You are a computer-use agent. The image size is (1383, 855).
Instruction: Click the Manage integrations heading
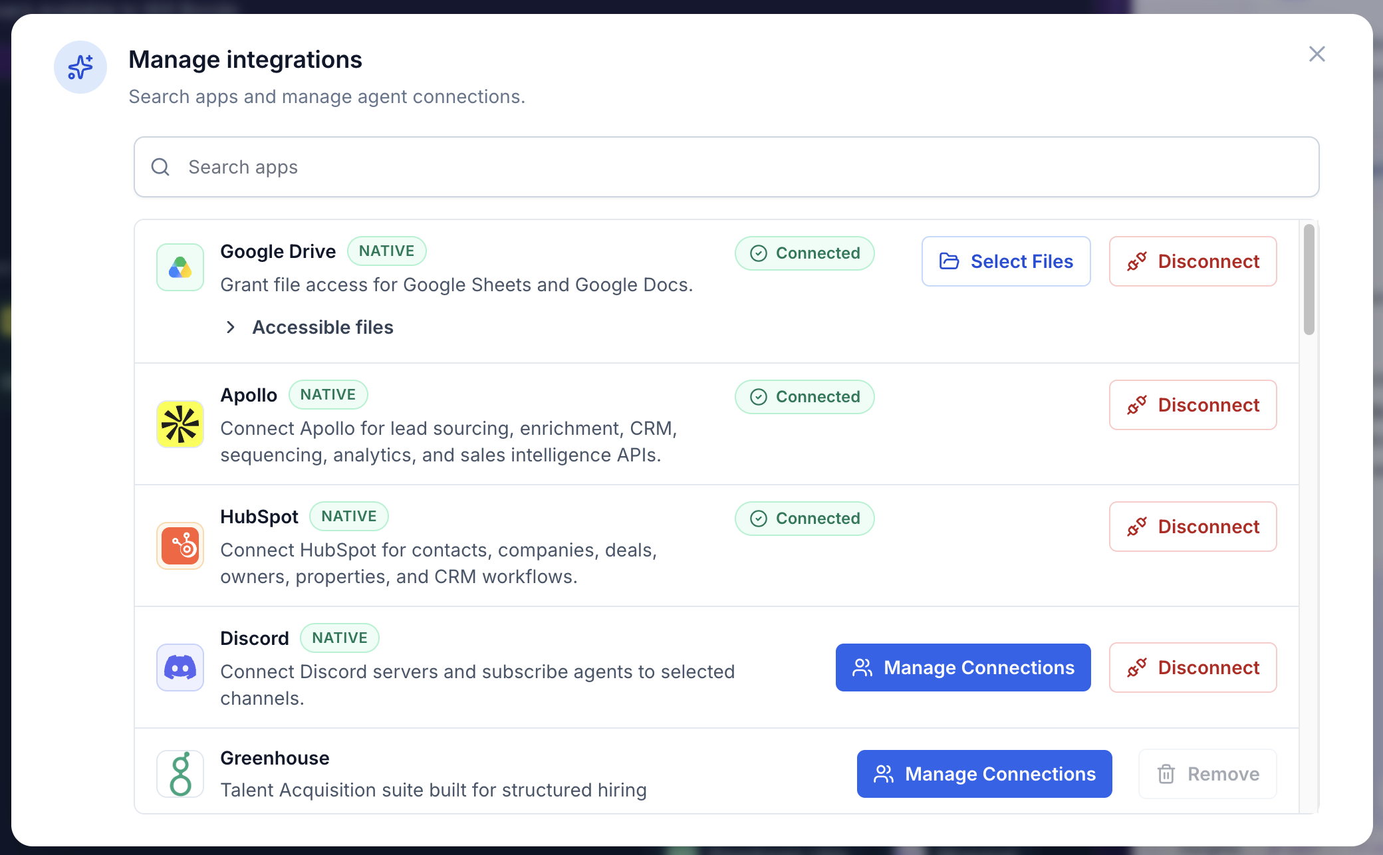tap(245, 59)
